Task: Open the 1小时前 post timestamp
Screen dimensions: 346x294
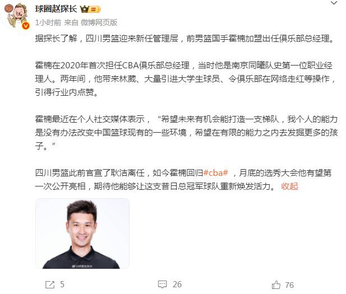Action: [48, 22]
